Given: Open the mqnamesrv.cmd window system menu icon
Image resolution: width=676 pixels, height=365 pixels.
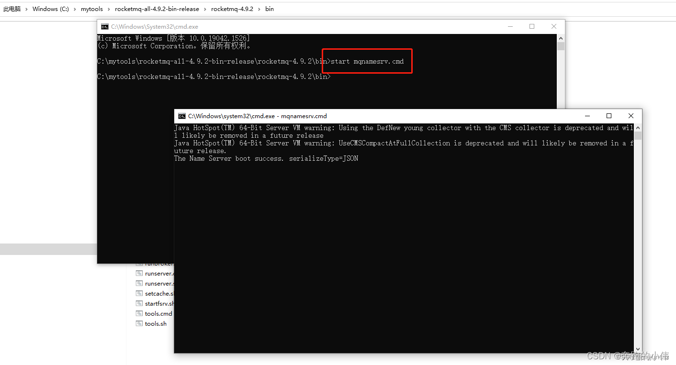Looking at the screenshot, I should (x=182, y=116).
